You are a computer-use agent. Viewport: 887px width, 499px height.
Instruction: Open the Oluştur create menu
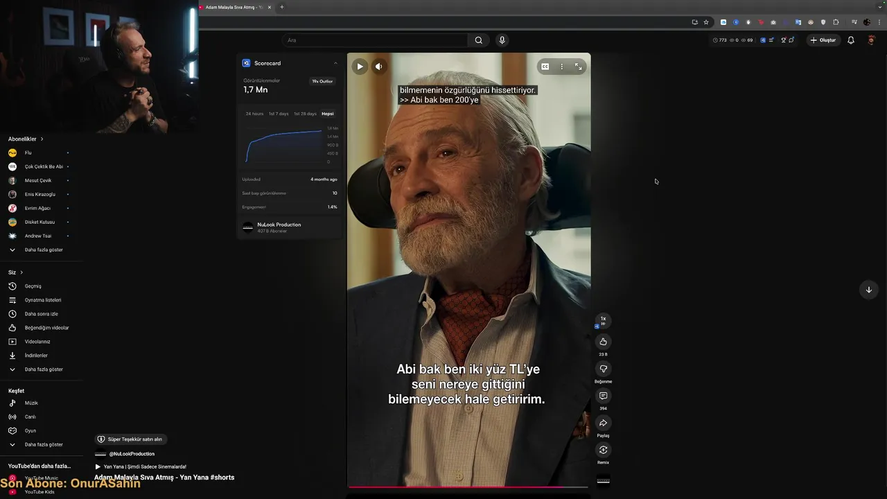coord(823,40)
